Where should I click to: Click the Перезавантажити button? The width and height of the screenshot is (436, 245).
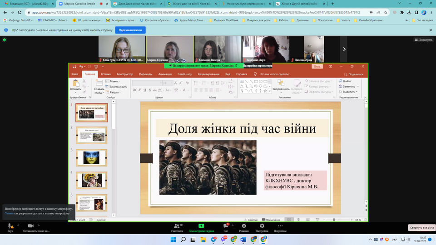pos(130,30)
